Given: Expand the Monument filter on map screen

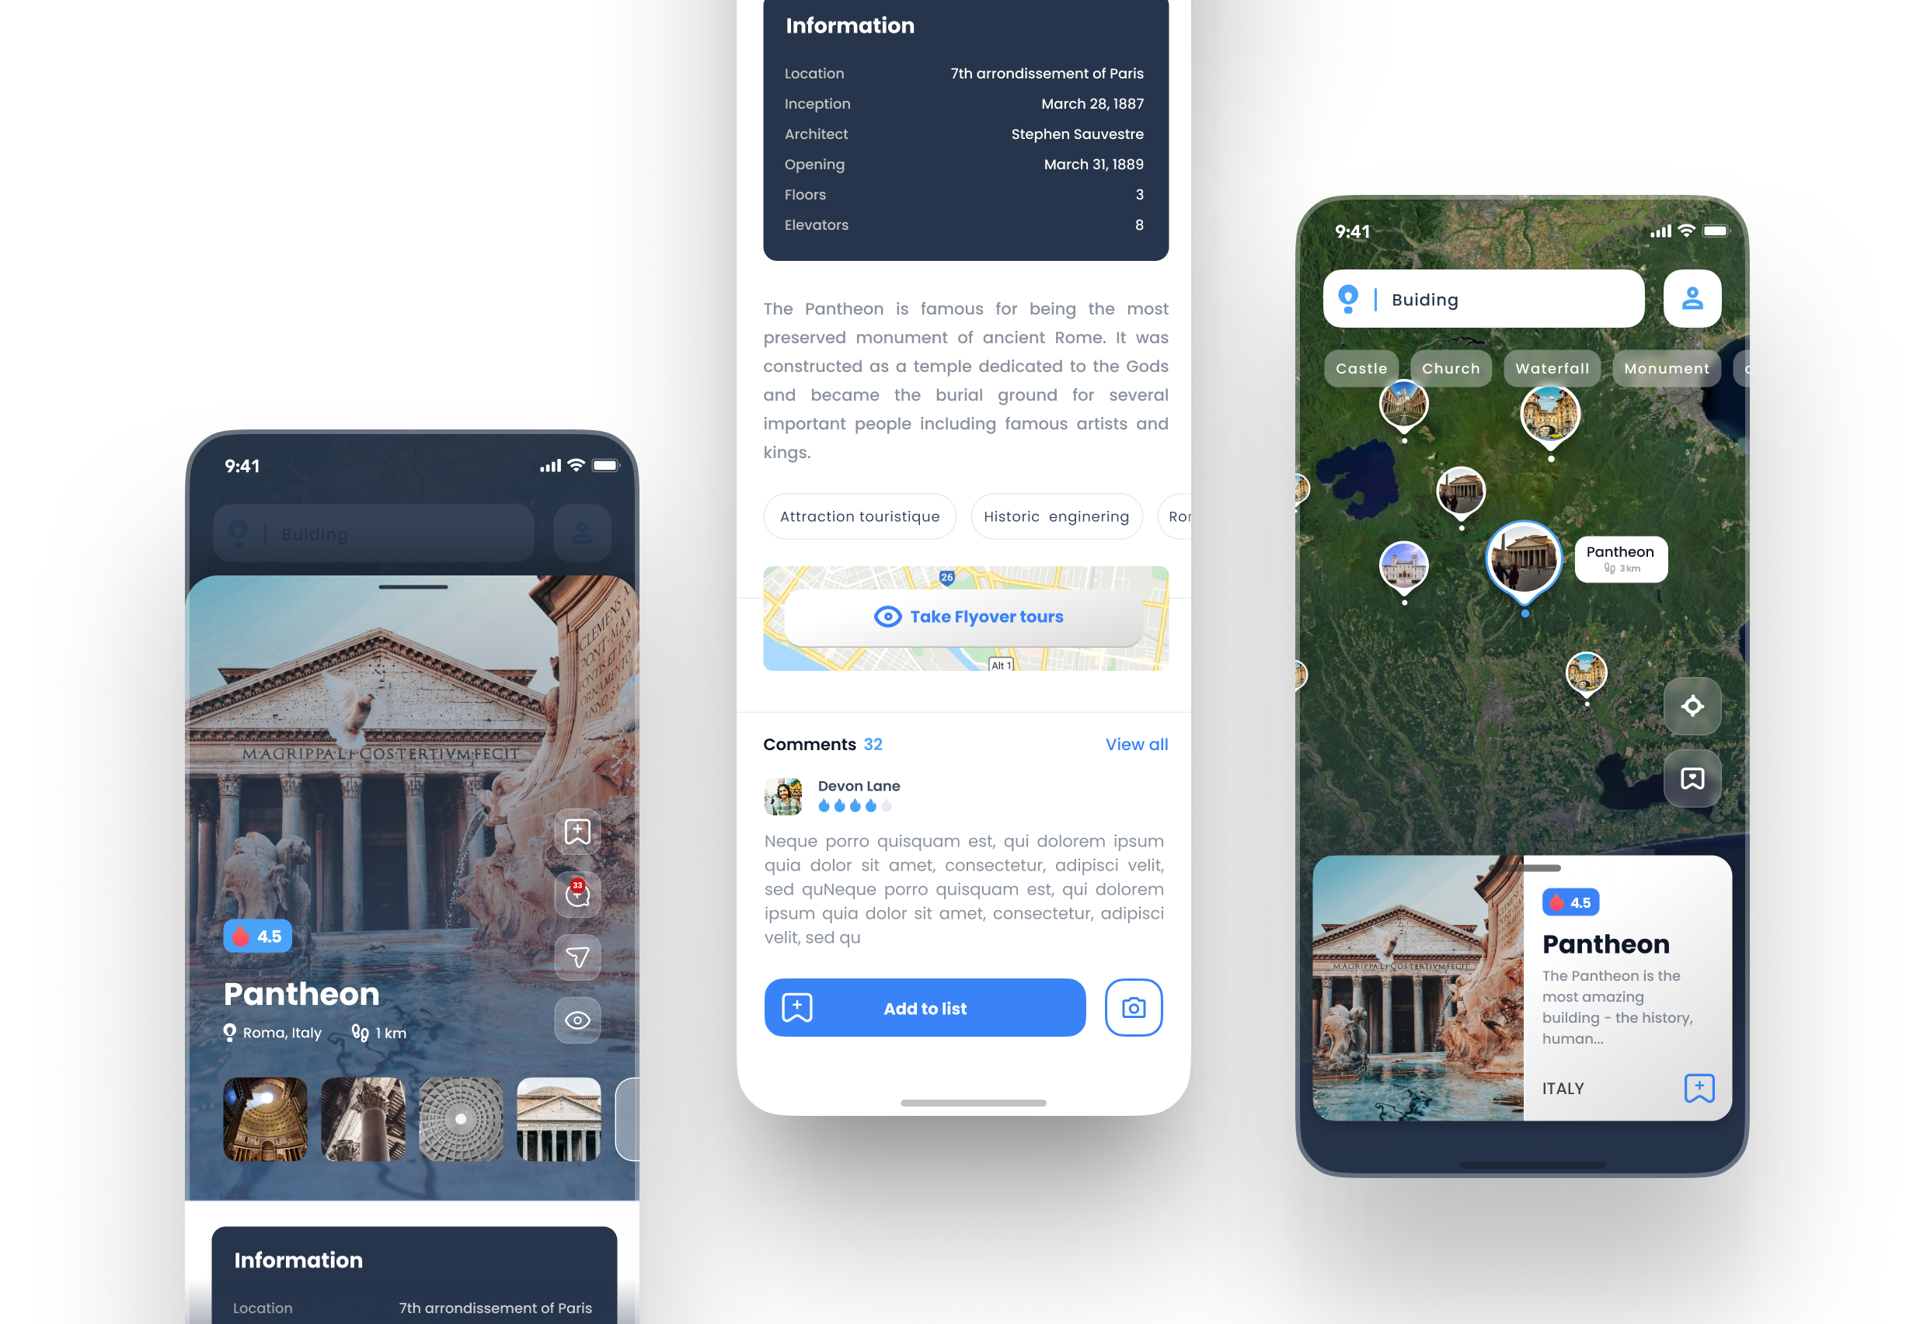Looking at the screenshot, I should point(1666,367).
